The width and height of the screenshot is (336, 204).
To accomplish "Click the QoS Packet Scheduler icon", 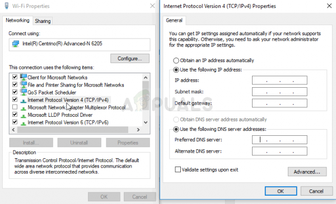I will pos(24,92).
